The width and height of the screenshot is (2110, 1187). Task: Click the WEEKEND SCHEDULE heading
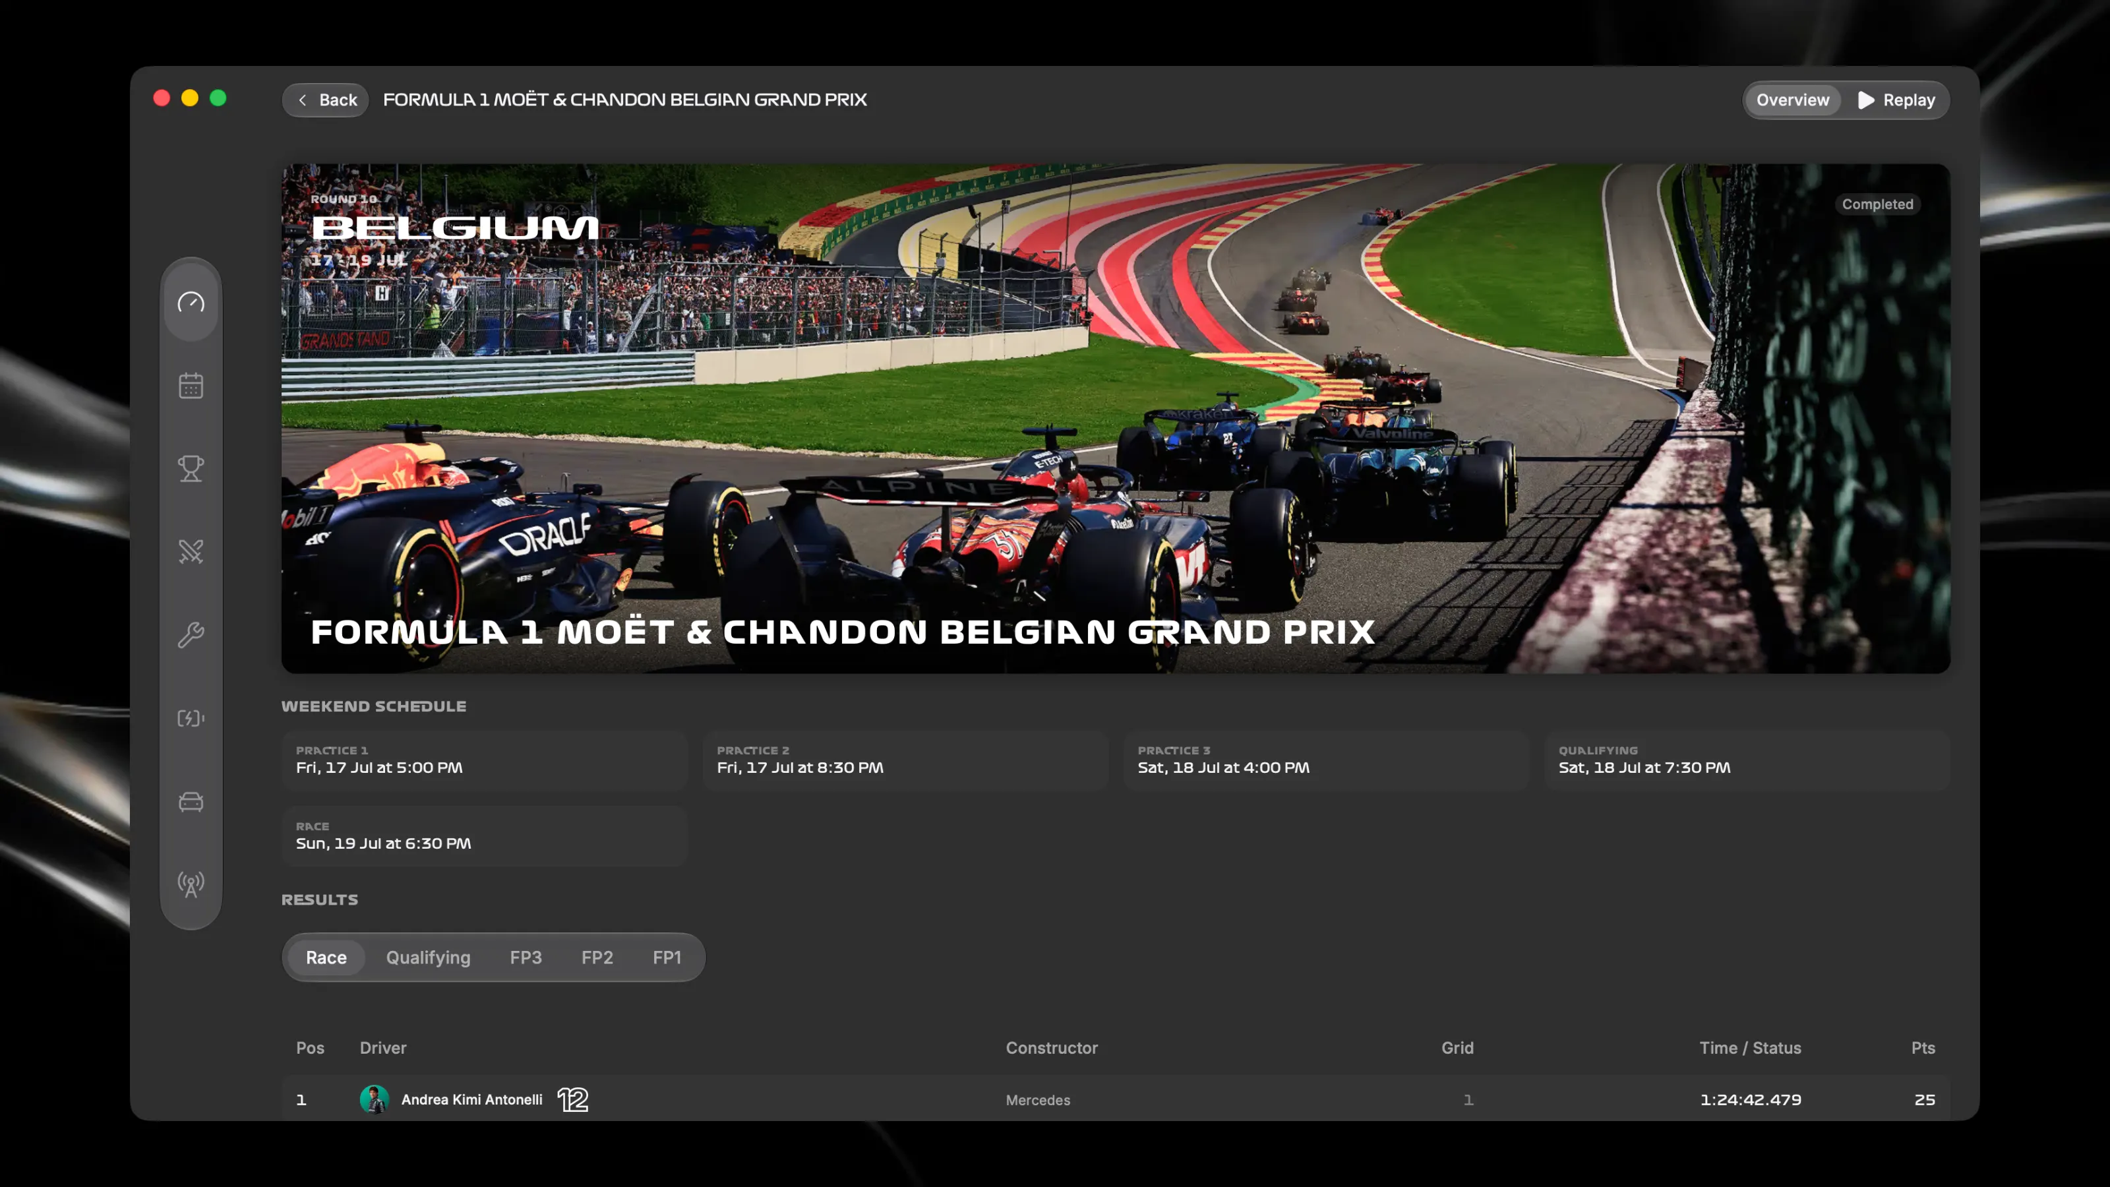pyautogui.click(x=373, y=706)
